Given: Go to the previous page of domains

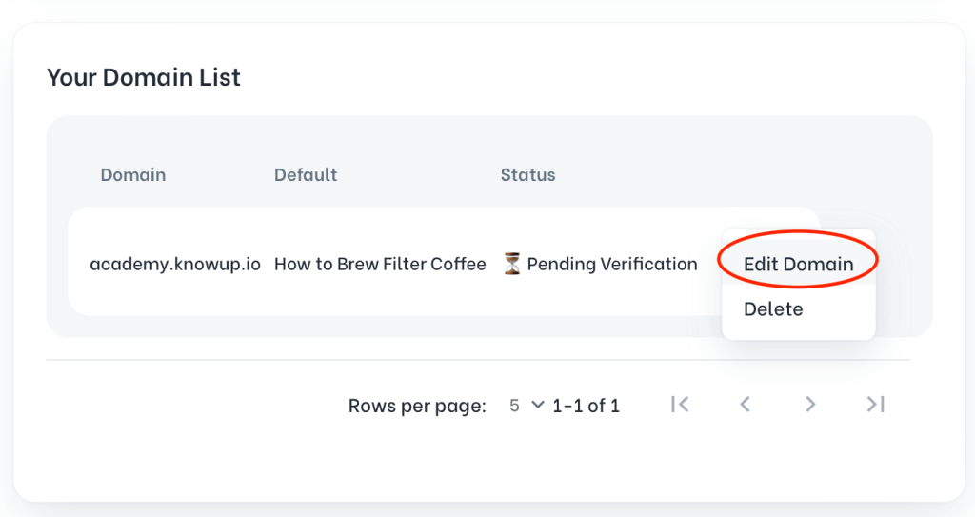Looking at the screenshot, I should tap(746, 405).
